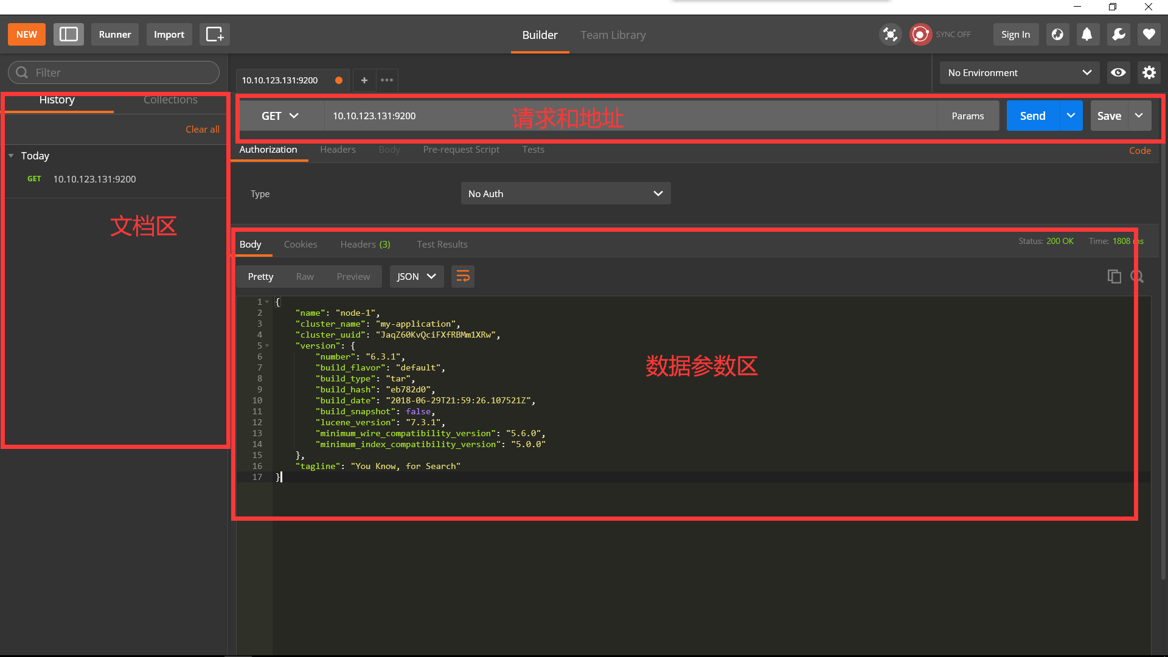Open notifications bell icon

coord(1087,35)
